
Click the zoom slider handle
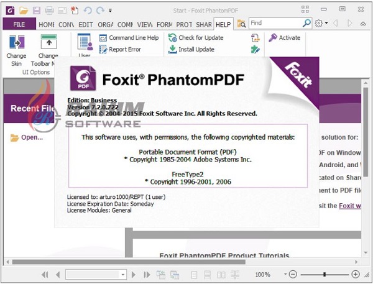(325, 275)
